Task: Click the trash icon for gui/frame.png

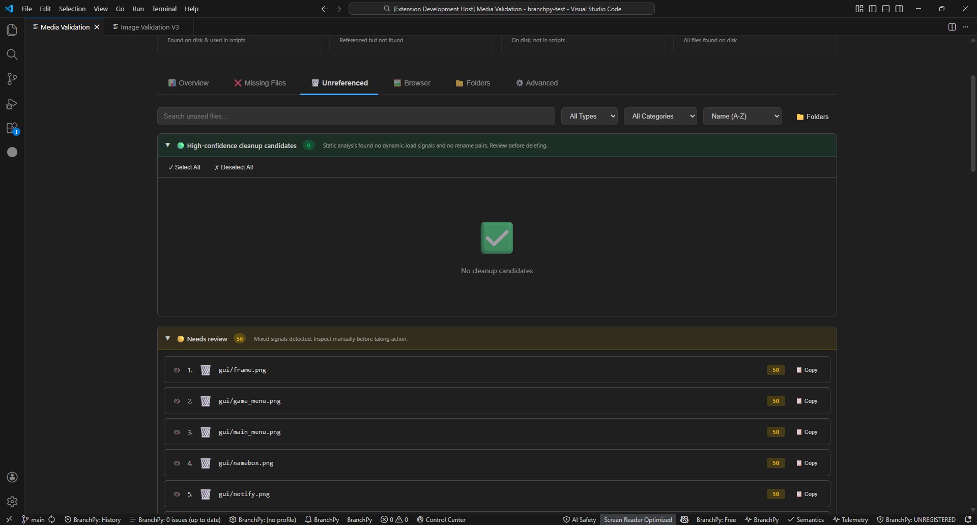Action: (206, 370)
